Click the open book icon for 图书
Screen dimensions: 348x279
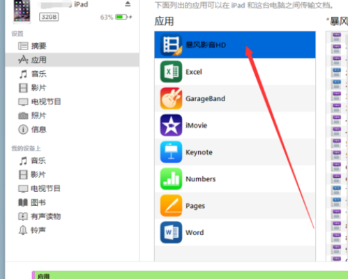23,202
